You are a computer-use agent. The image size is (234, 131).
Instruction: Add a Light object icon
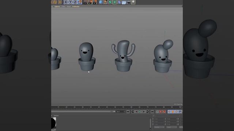[x=133, y=2]
